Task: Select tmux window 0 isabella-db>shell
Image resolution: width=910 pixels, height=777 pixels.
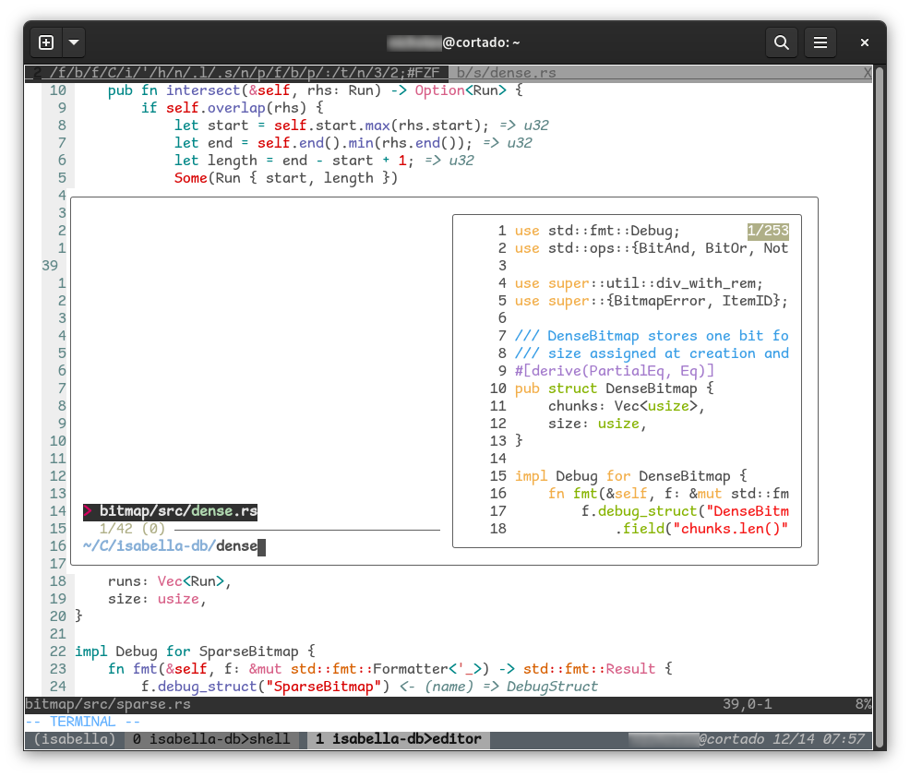Action: coord(211,739)
